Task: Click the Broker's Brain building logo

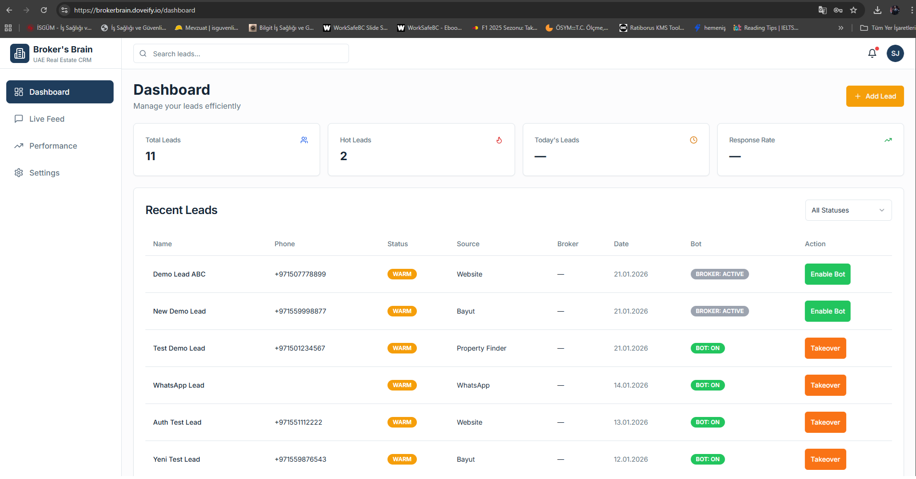Action: (x=19, y=53)
